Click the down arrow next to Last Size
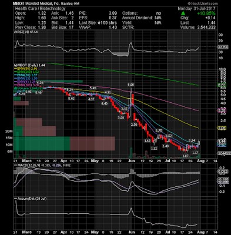The height and width of the screenshot is (235, 231). click(x=99, y=23)
